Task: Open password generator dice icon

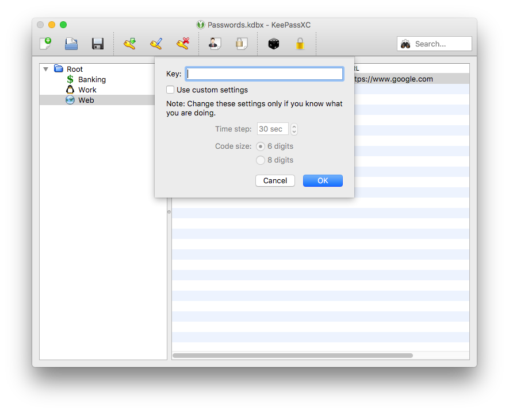Action: (274, 44)
